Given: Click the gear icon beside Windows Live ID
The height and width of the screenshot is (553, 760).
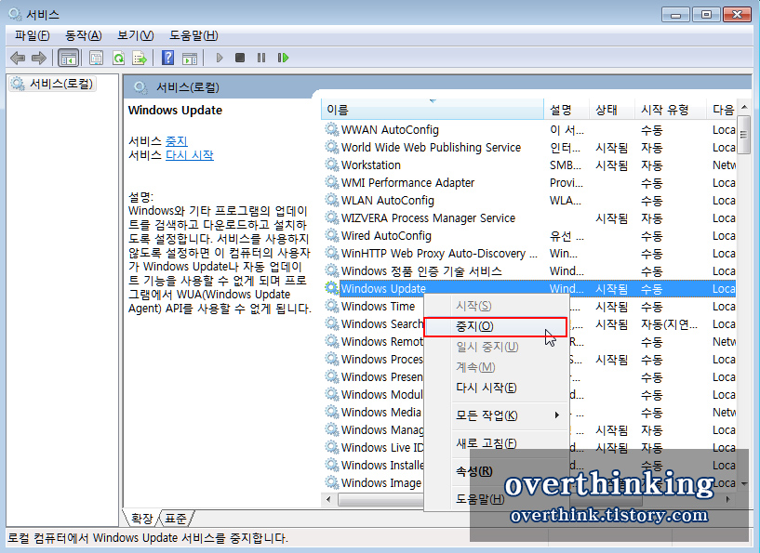Looking at the screenshot, I should [331, 447].
